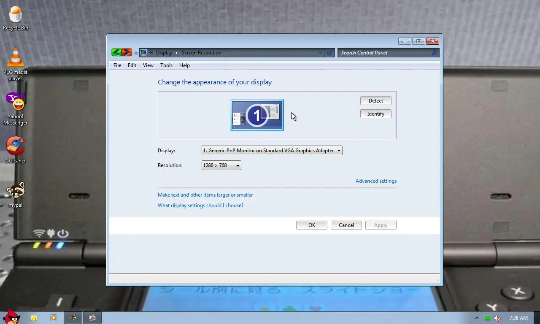This screenshot has width=540, height=324.
Task: Select Yahoo! Messenger desktop icon
Action: tap(16, 109)
